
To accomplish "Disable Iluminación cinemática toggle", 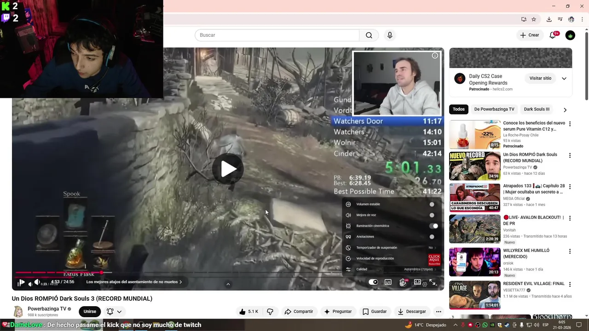I will pos(433,226).
